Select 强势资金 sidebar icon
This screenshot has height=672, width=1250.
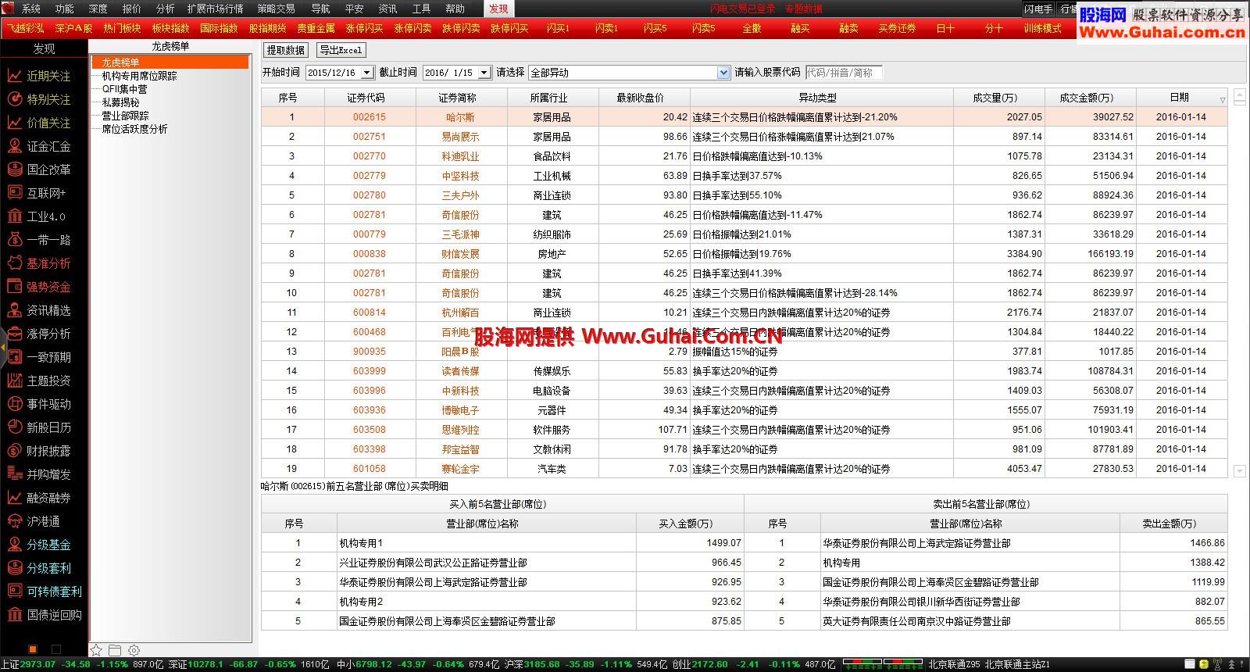(x=14, y=287)
